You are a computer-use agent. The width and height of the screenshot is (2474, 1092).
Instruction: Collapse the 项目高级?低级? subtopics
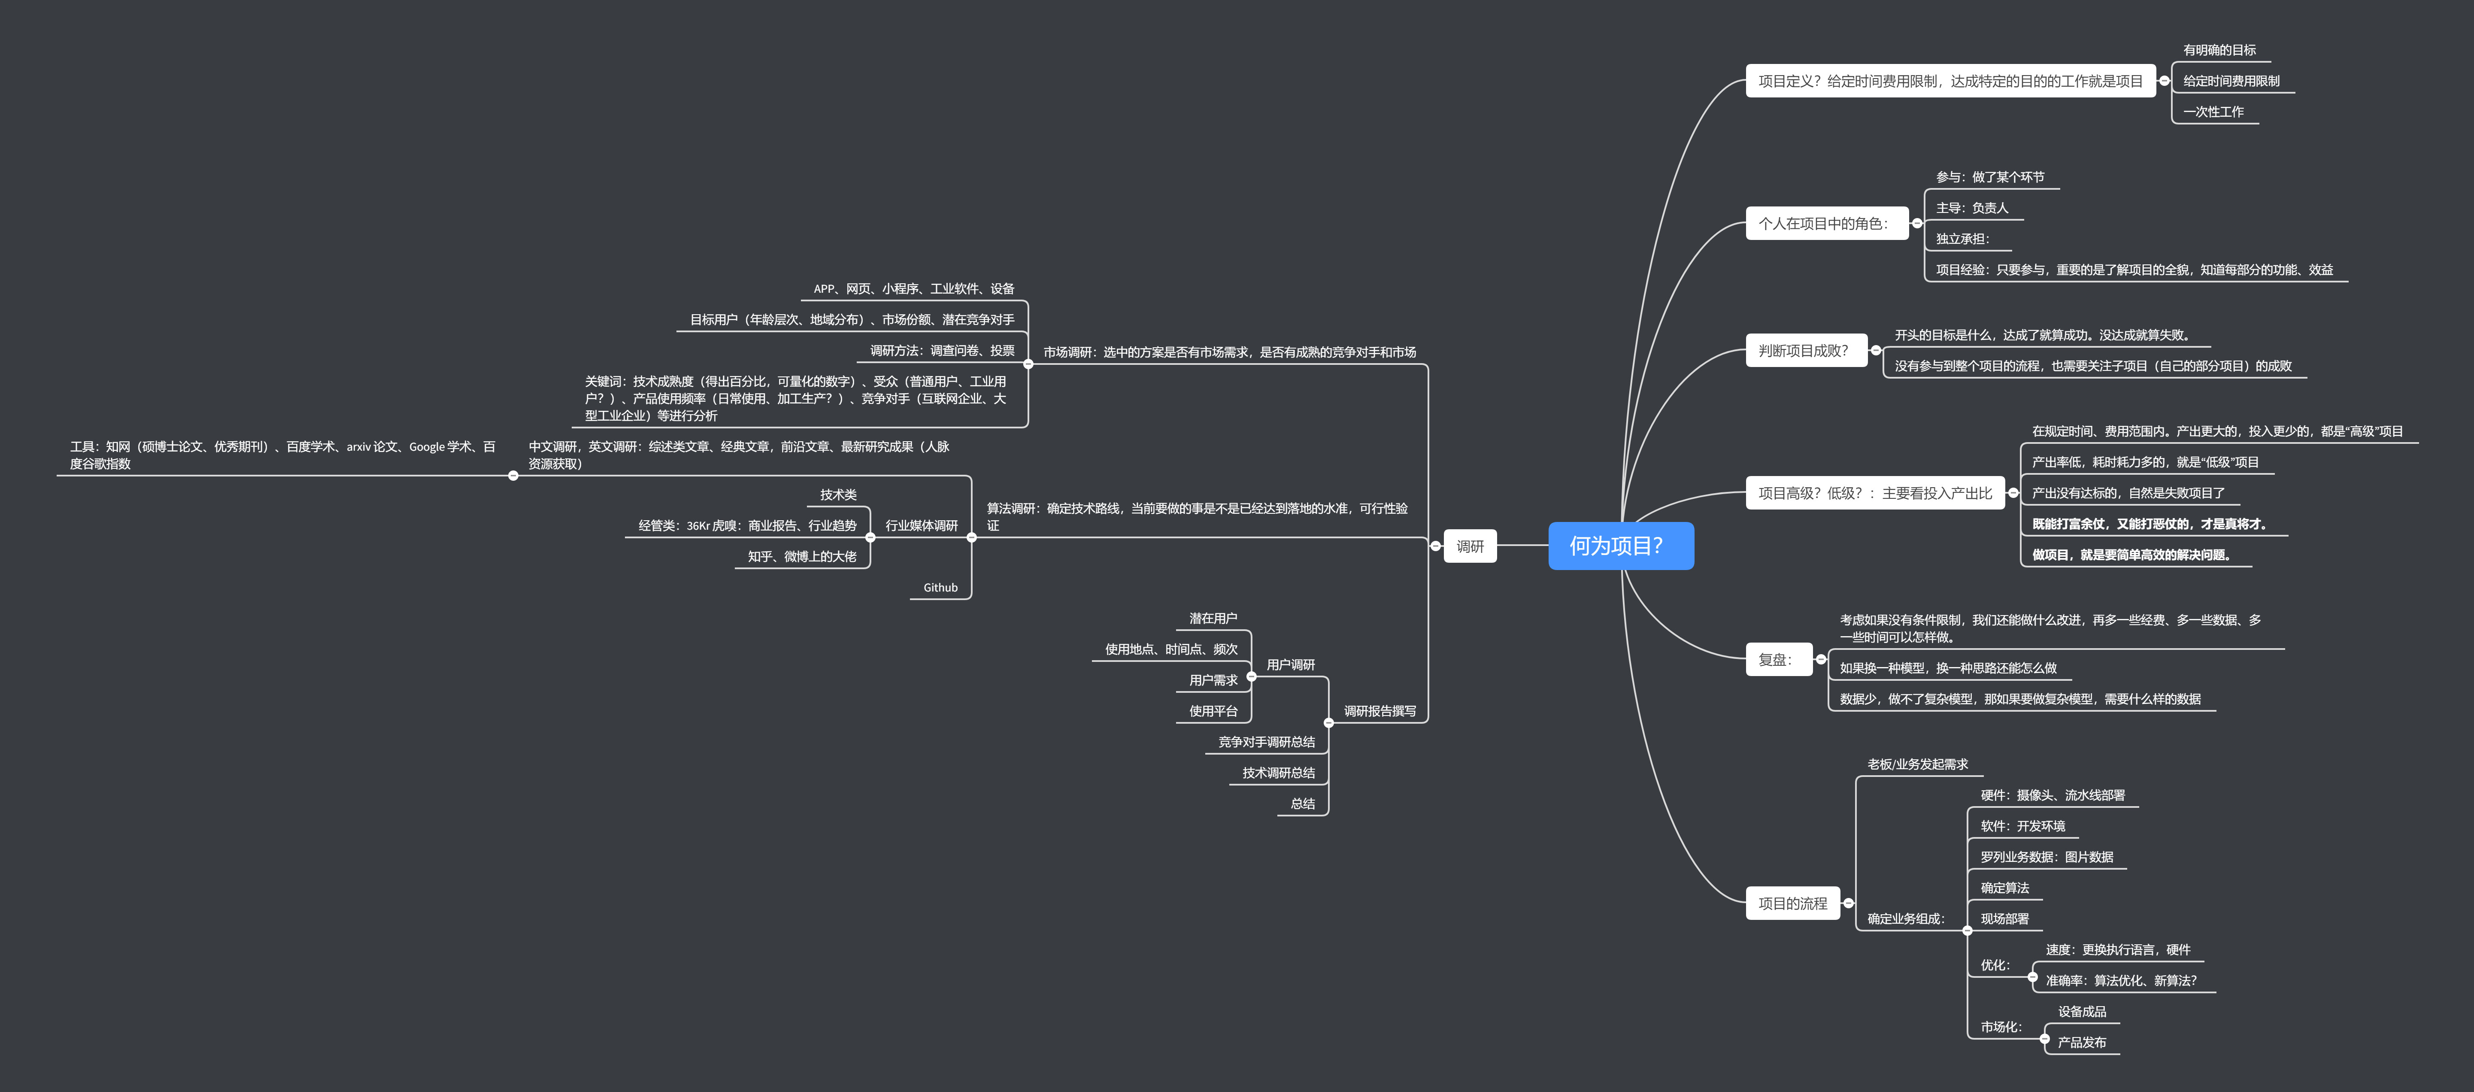coord(2013,493)
